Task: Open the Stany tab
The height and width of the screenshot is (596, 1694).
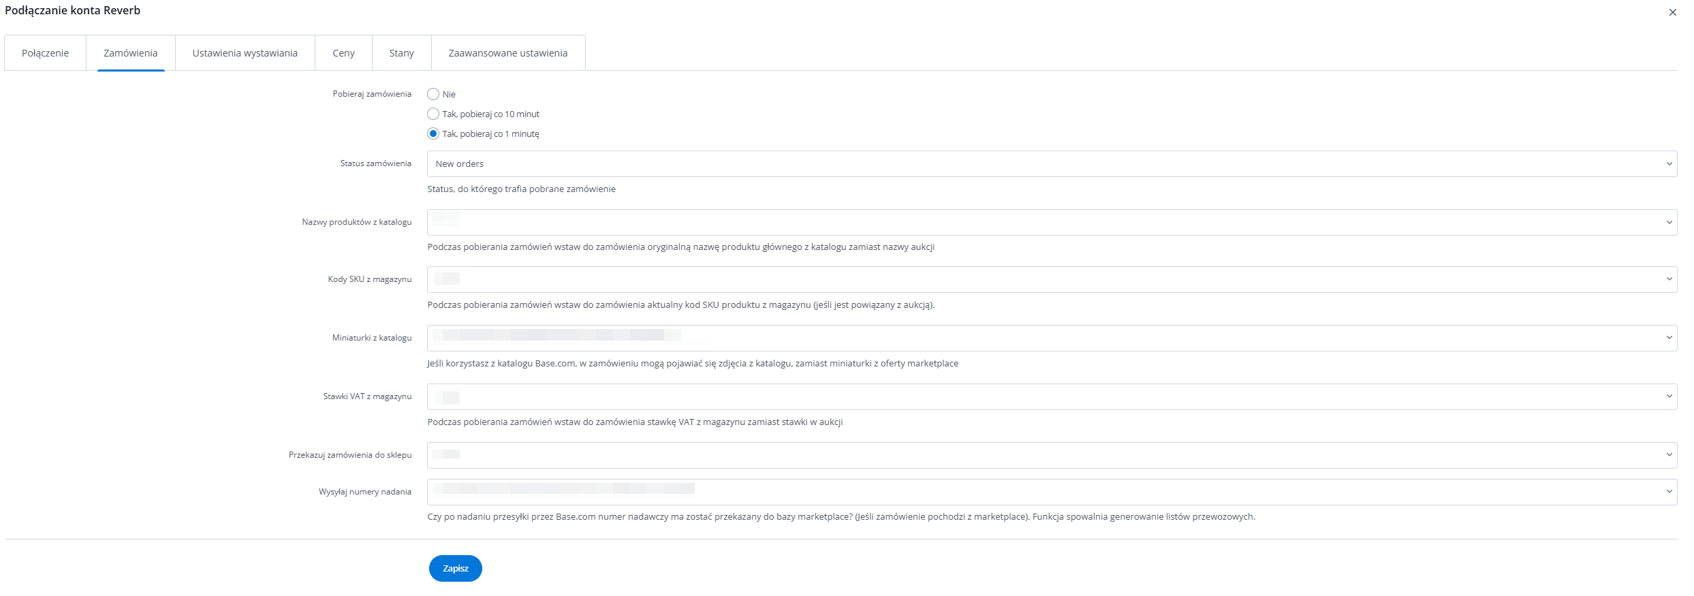Action: [401, 53]
